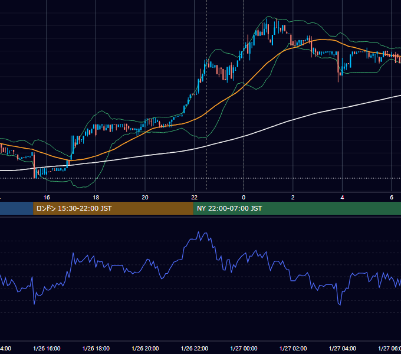Select the ロンドン 15:30-22:00 JST session bar
This screenshot has width=401, height=354.
coord(113,208)
